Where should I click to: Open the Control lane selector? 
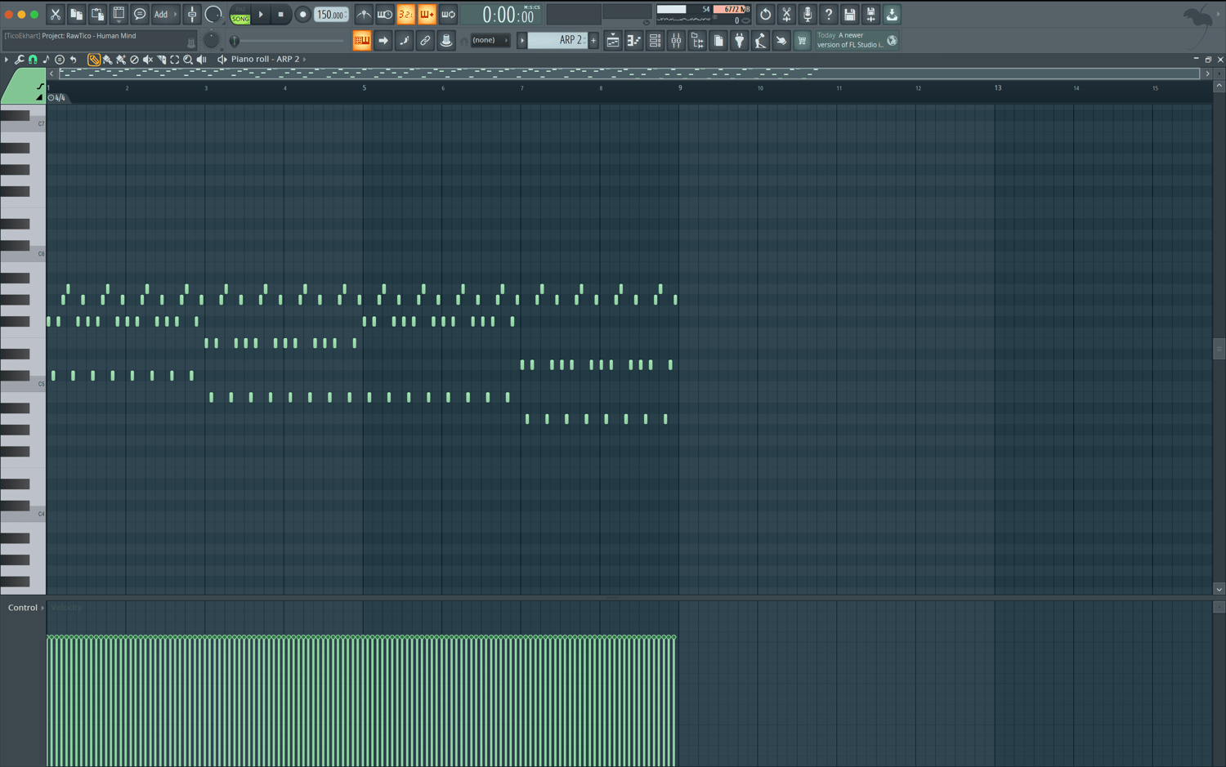[x=25, y=608]
